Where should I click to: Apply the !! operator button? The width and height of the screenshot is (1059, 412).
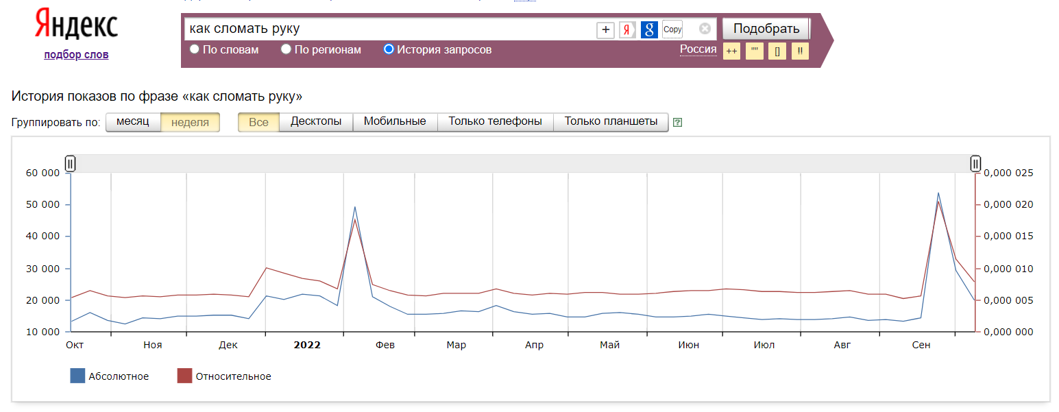pyautogui.click(x=800, y=51)
